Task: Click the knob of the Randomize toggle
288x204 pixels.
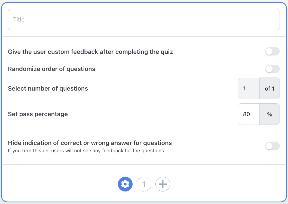Action: (x=269, y=69)
